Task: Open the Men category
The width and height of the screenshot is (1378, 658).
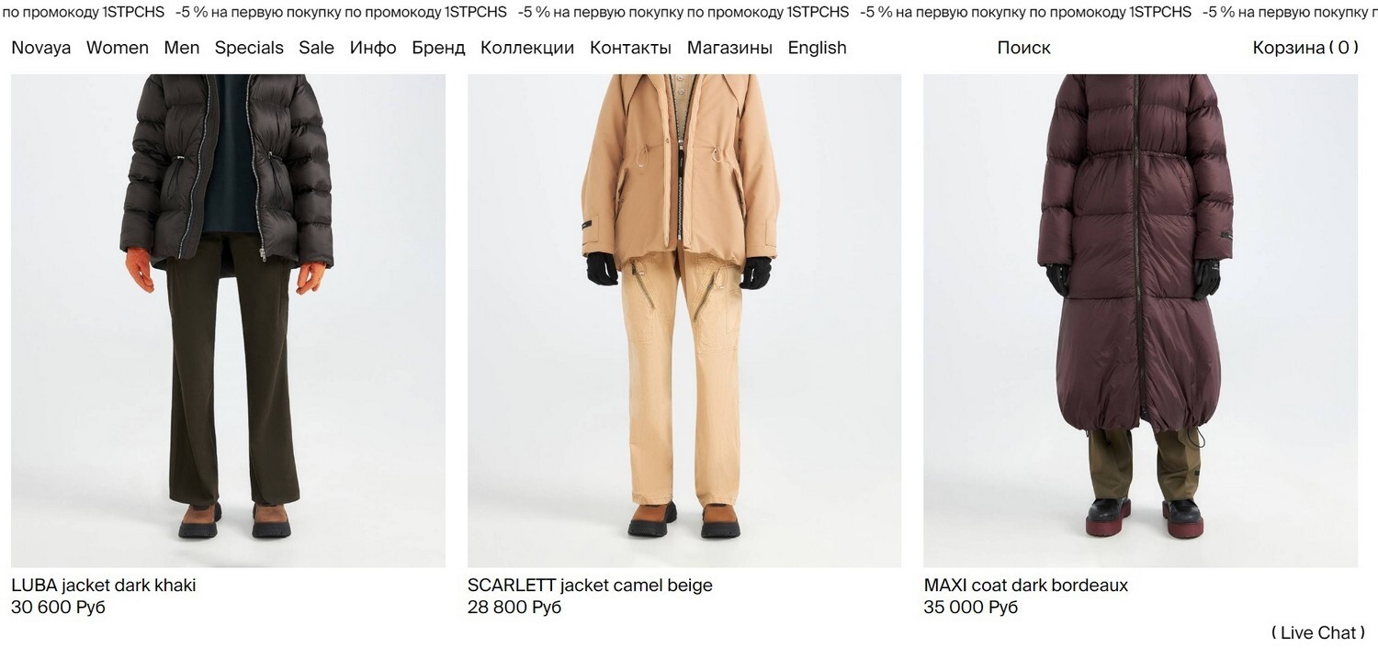Action: [182, 48]
